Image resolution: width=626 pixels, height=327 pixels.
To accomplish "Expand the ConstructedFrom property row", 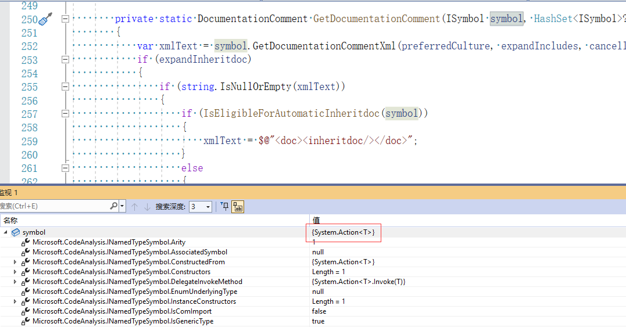I will click(x=15, y=262).
